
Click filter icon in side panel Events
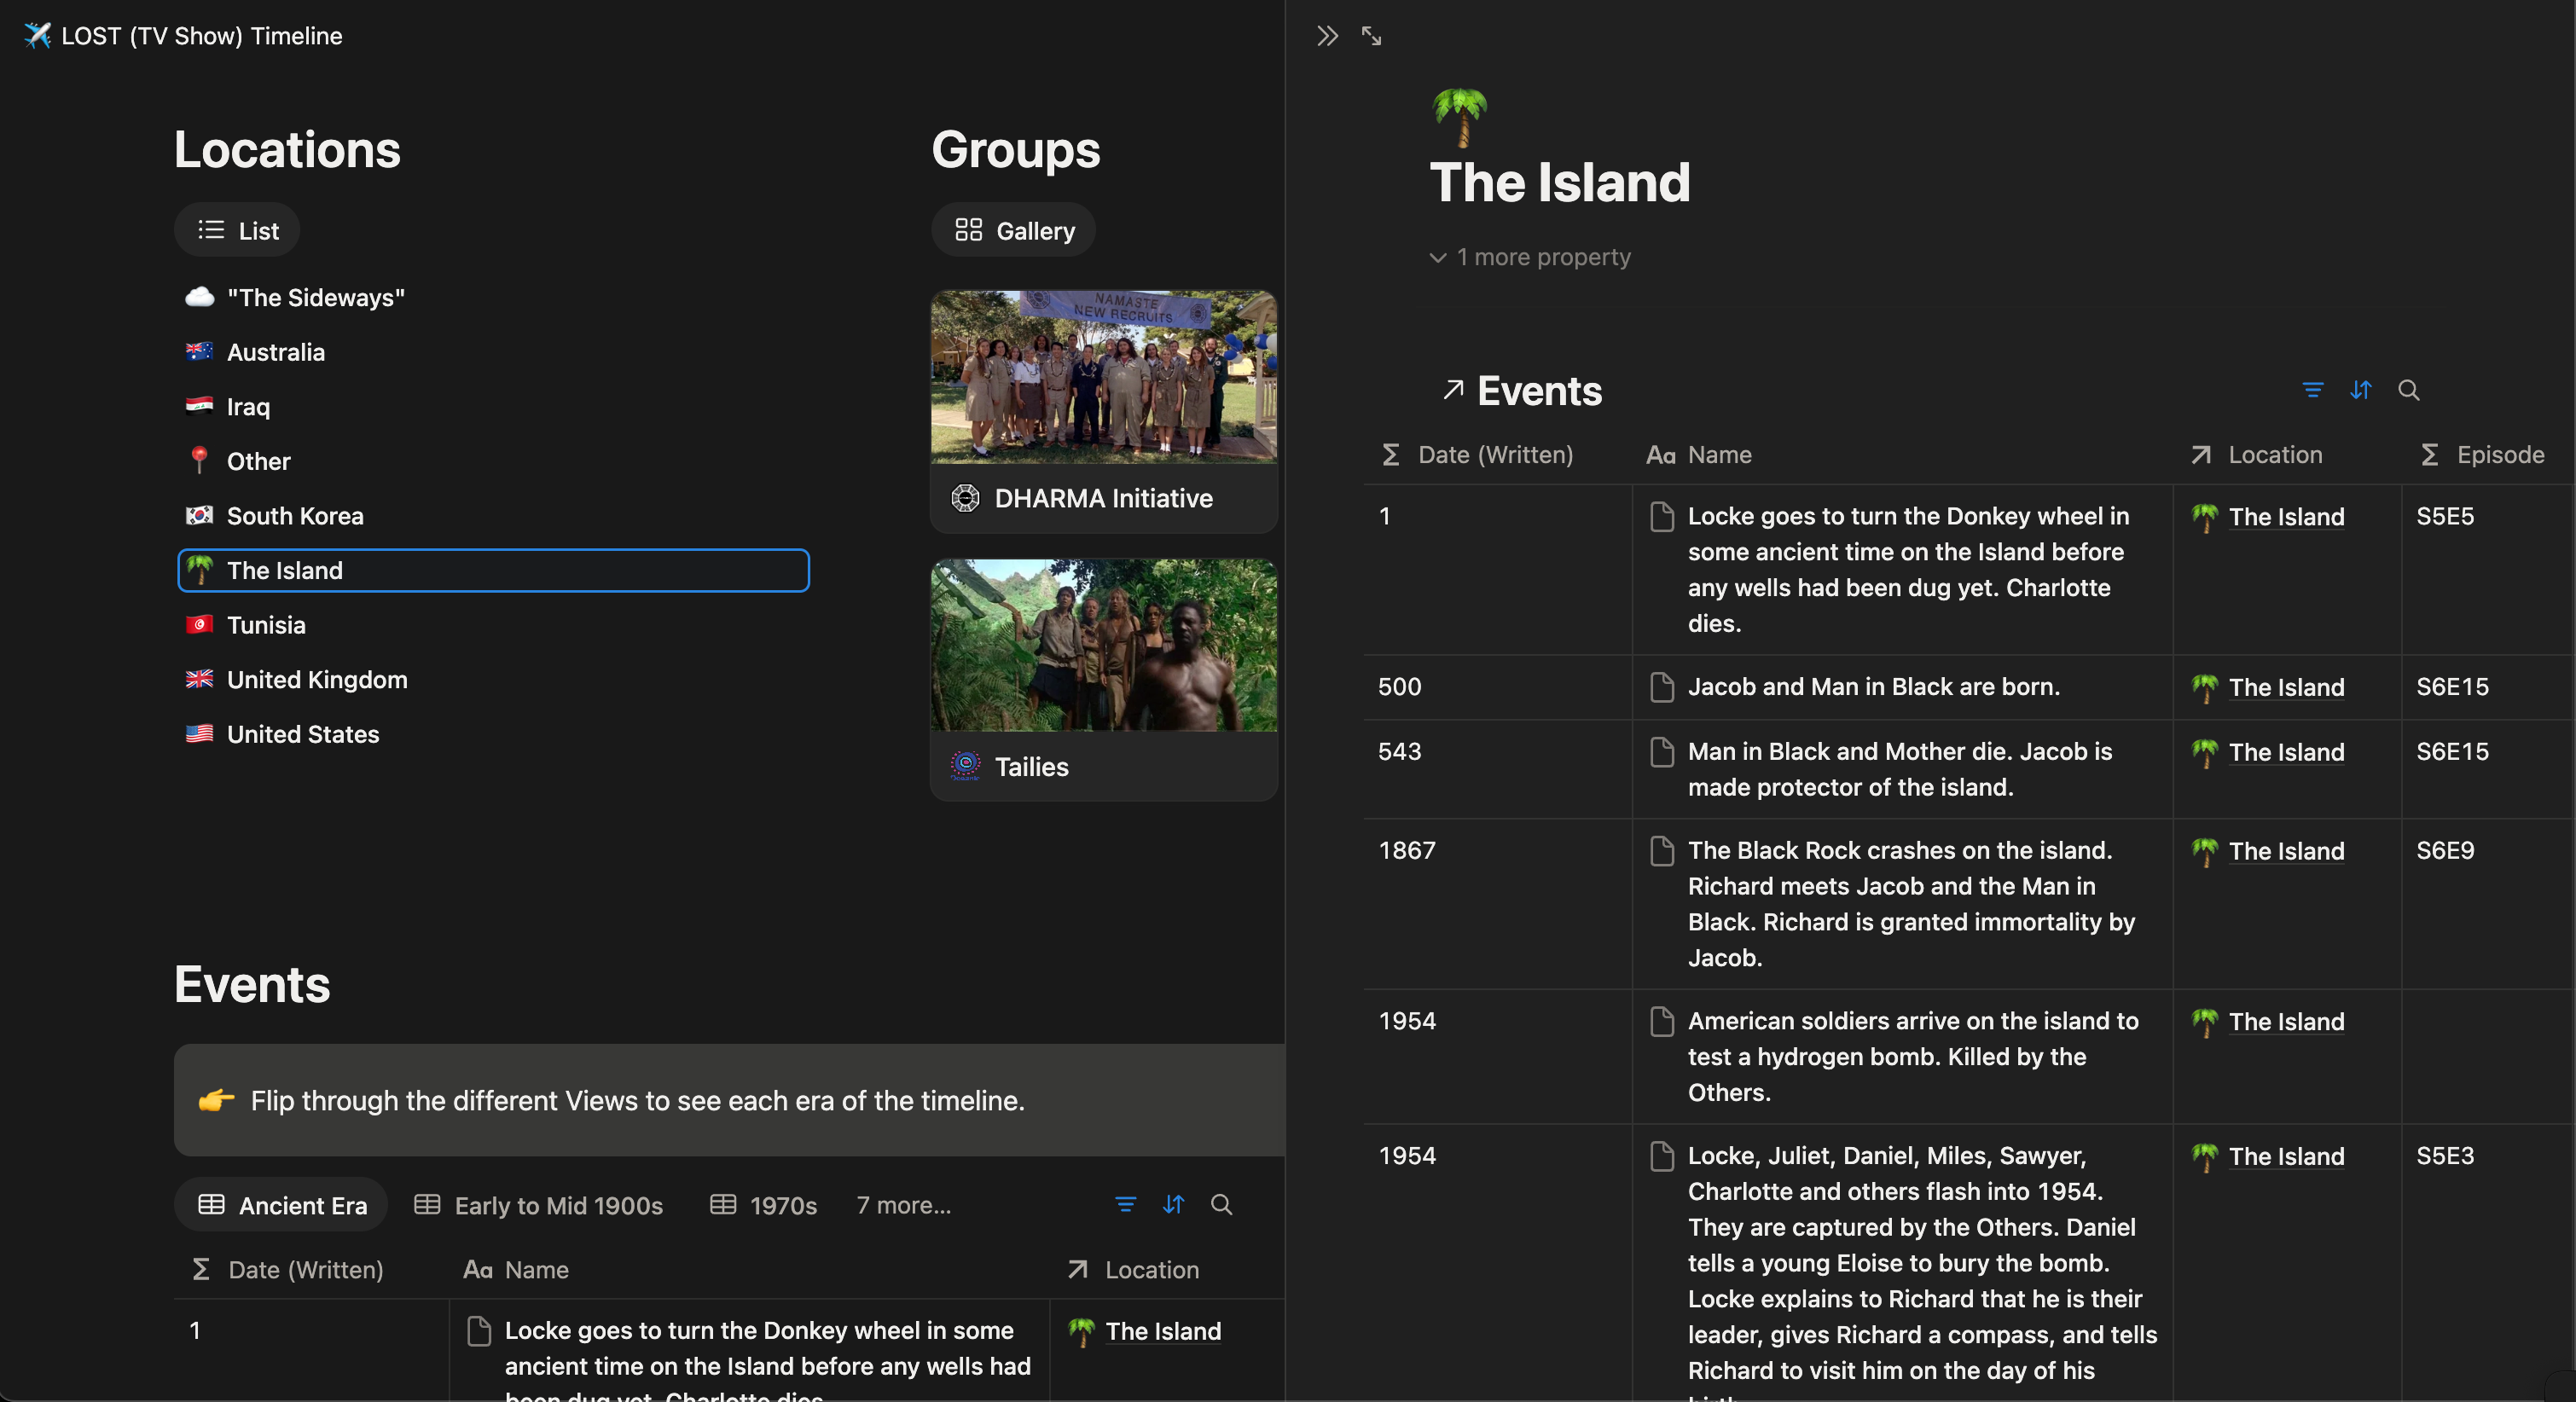tap(2312, 390)
